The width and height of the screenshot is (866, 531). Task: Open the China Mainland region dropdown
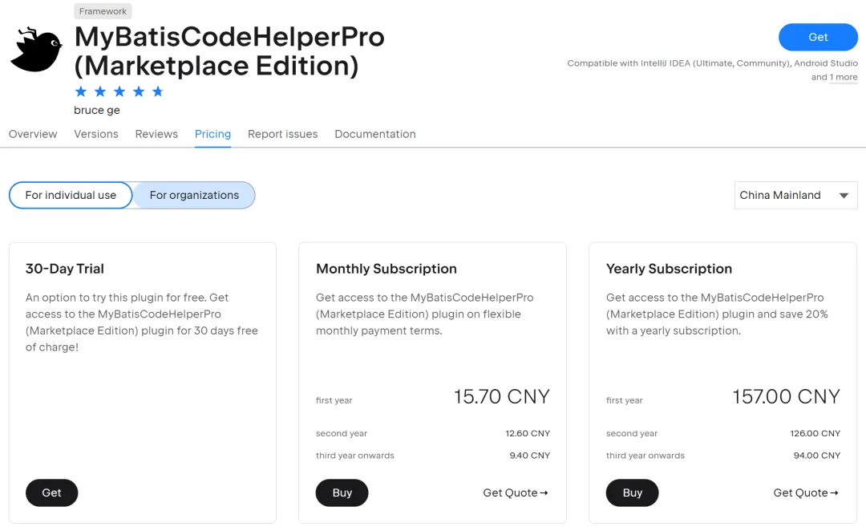tap(796, 195)
